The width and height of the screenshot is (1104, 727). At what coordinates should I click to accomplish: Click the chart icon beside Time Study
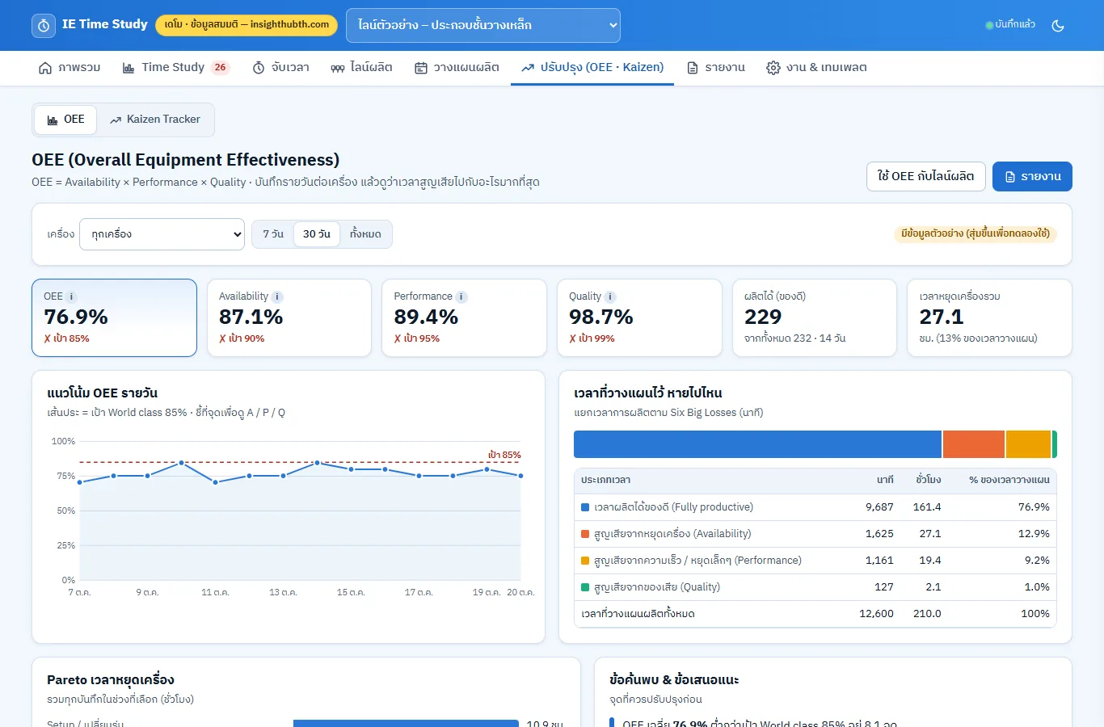[129, 68]
